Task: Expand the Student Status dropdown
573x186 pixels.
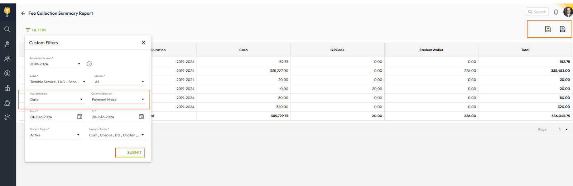Action: tap(55, 135)
